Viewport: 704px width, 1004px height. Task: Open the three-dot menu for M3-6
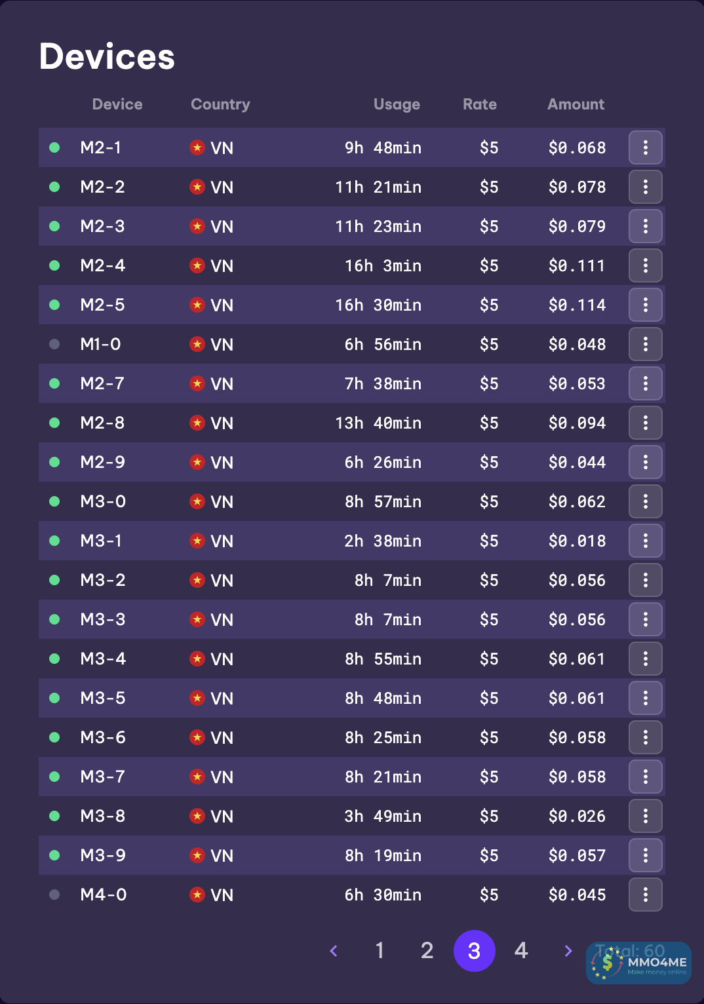click(645, 737)
